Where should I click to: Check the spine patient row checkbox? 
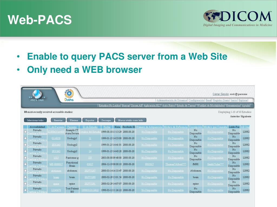[25, 184]
